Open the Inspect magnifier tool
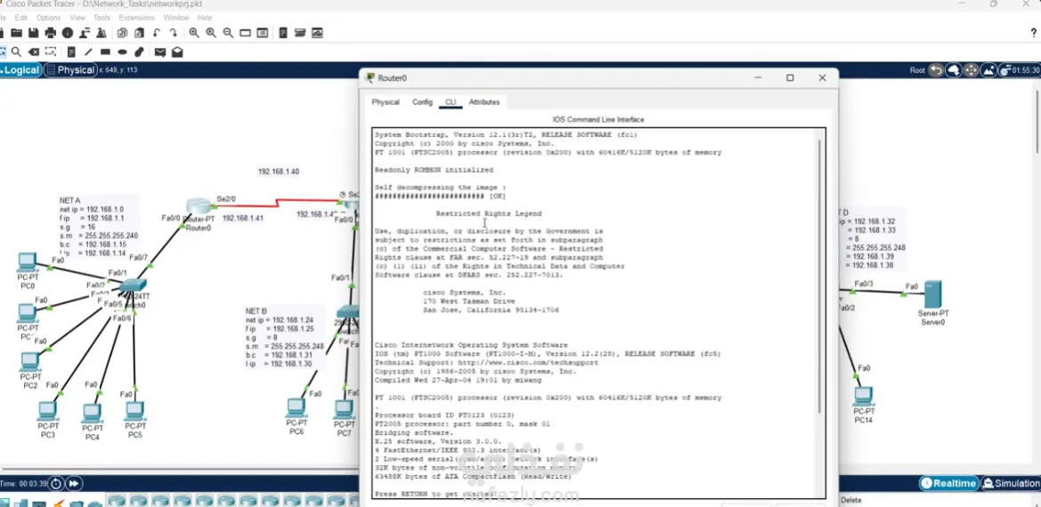 click(x=16, y=52)
